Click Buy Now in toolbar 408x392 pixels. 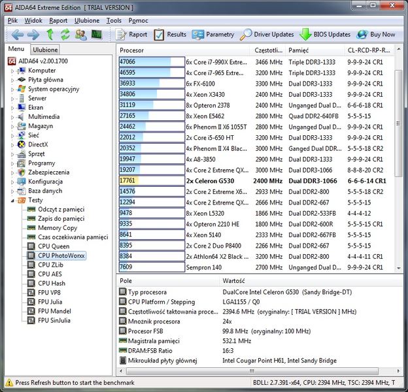(376, 35)
